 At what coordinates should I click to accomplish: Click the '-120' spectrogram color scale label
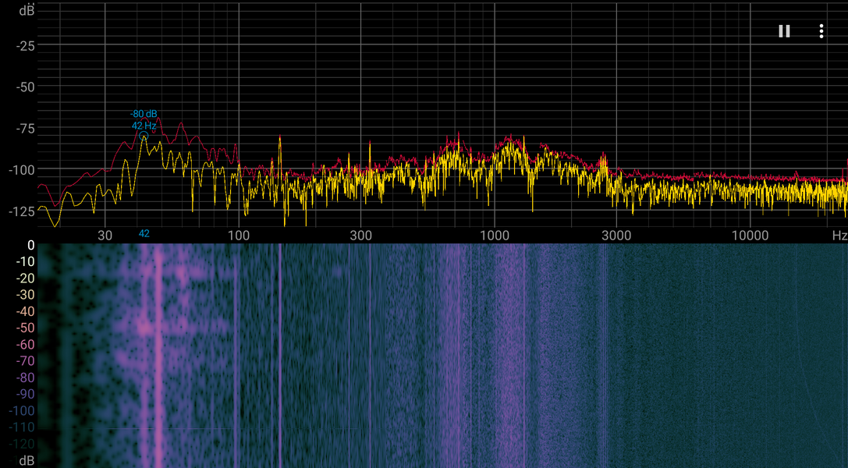(x=22, y=445)
